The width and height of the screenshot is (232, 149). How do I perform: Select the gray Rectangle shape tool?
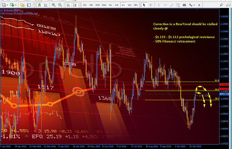[x=184, y=5]
